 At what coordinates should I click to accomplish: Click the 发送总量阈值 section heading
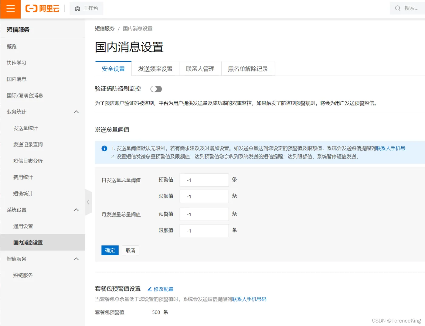point(112,129)
